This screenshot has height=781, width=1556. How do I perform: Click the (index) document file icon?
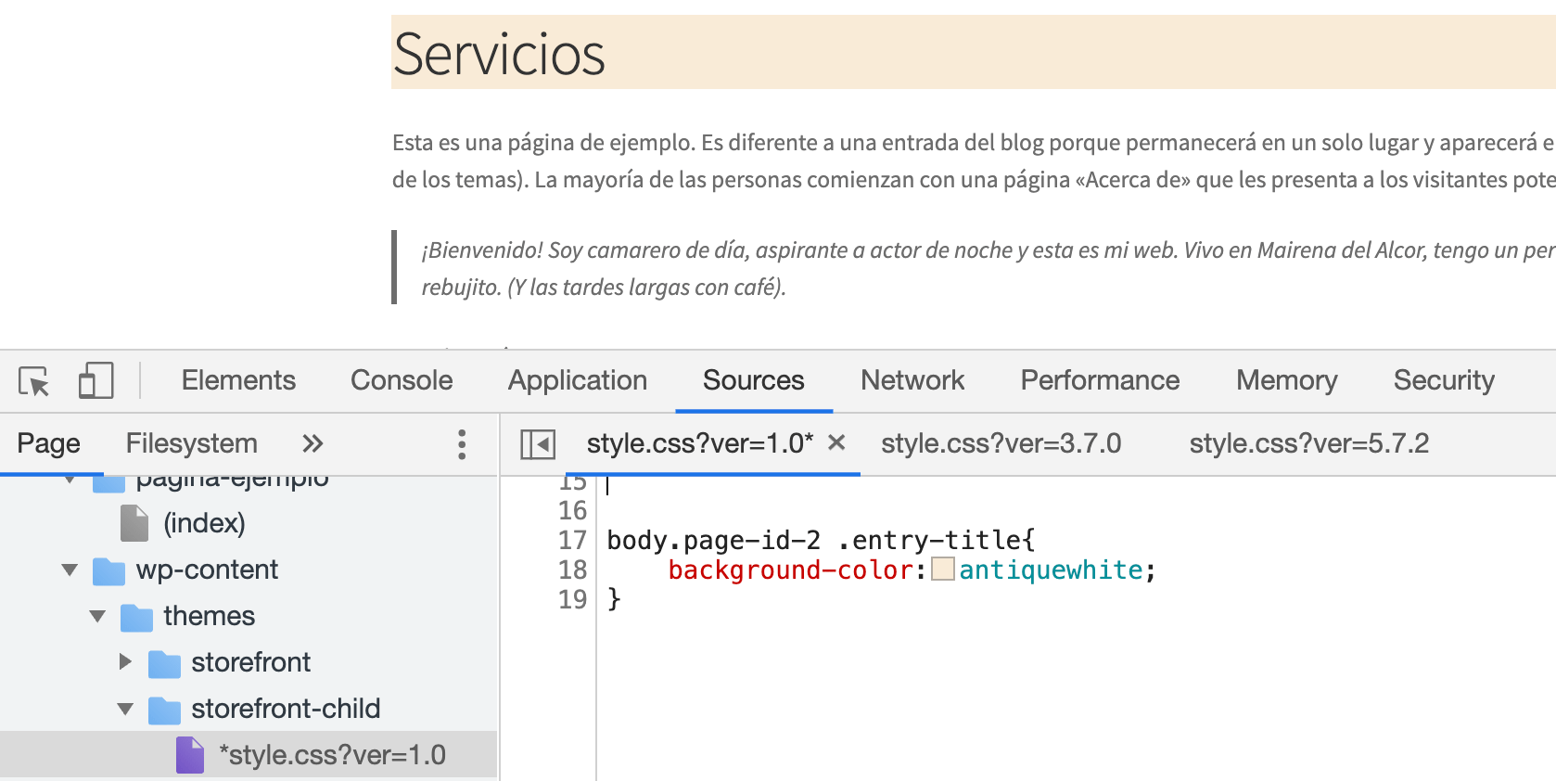click(x=134, y=523)
